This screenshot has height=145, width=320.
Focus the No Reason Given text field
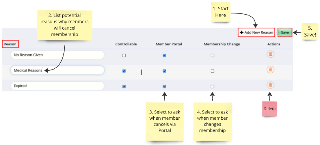click(x=58, y=55)
